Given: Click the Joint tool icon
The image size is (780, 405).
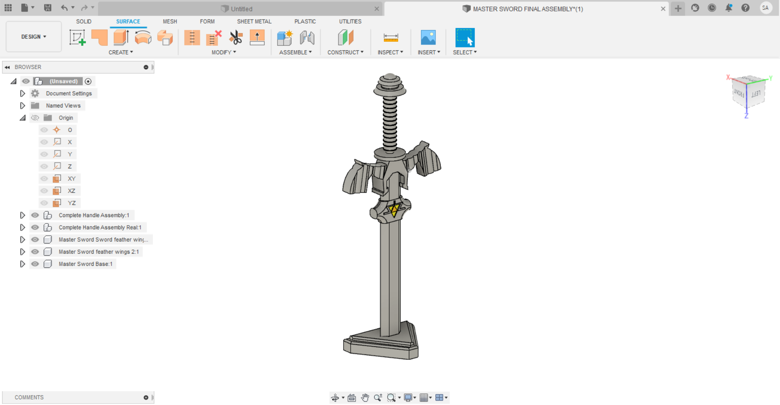Looking at the screenshot, I should [x=307, y=38].
